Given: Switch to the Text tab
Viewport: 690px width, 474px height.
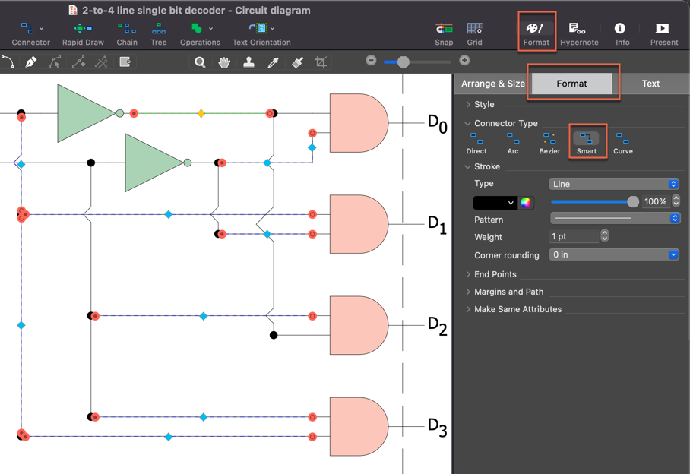Looking at the screenshot, I should click(x=650, y=84).
